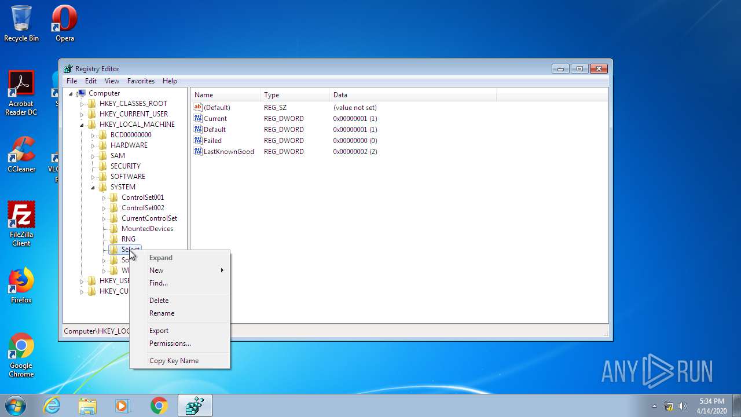Expand the BCD00000000 key
This screenshot has width=741, height=417.
(x=93, y=136)
